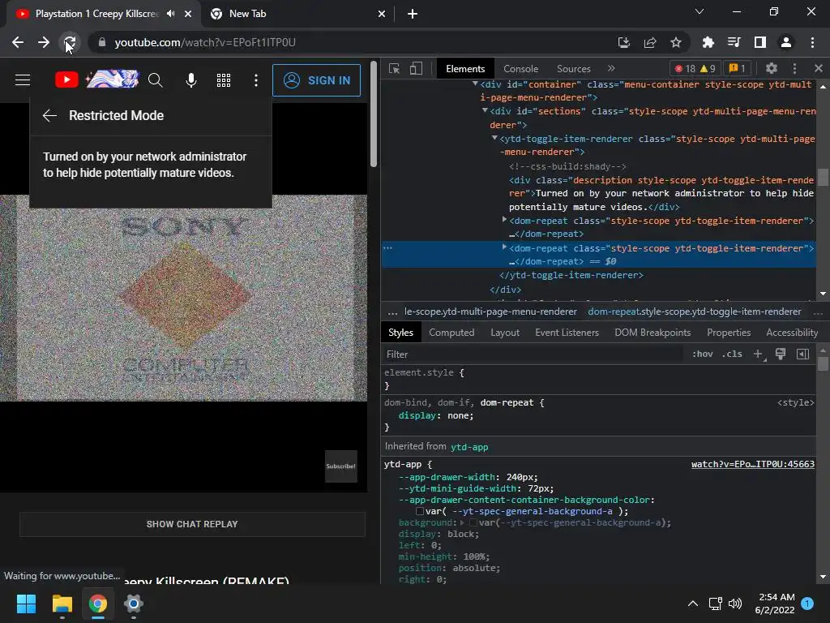Click the styles Filter input field
This screenshot has height=623, width=830.
(x=532, y=354)
